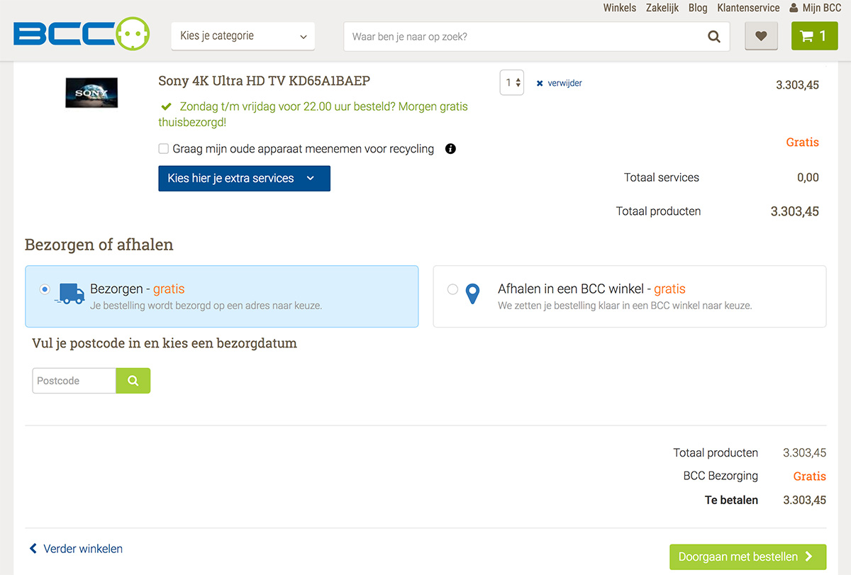851x575 pixels.
Task: Click the location pin icon for pickup
Action: point(472,294)
